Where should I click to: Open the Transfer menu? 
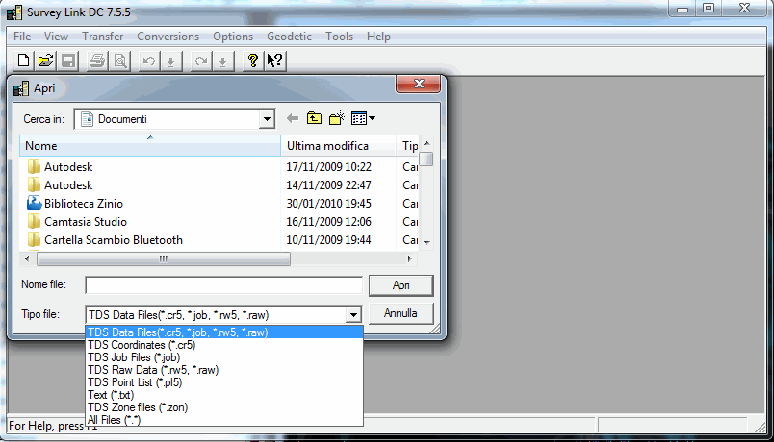pyautogui.click(x=103, y=37)
